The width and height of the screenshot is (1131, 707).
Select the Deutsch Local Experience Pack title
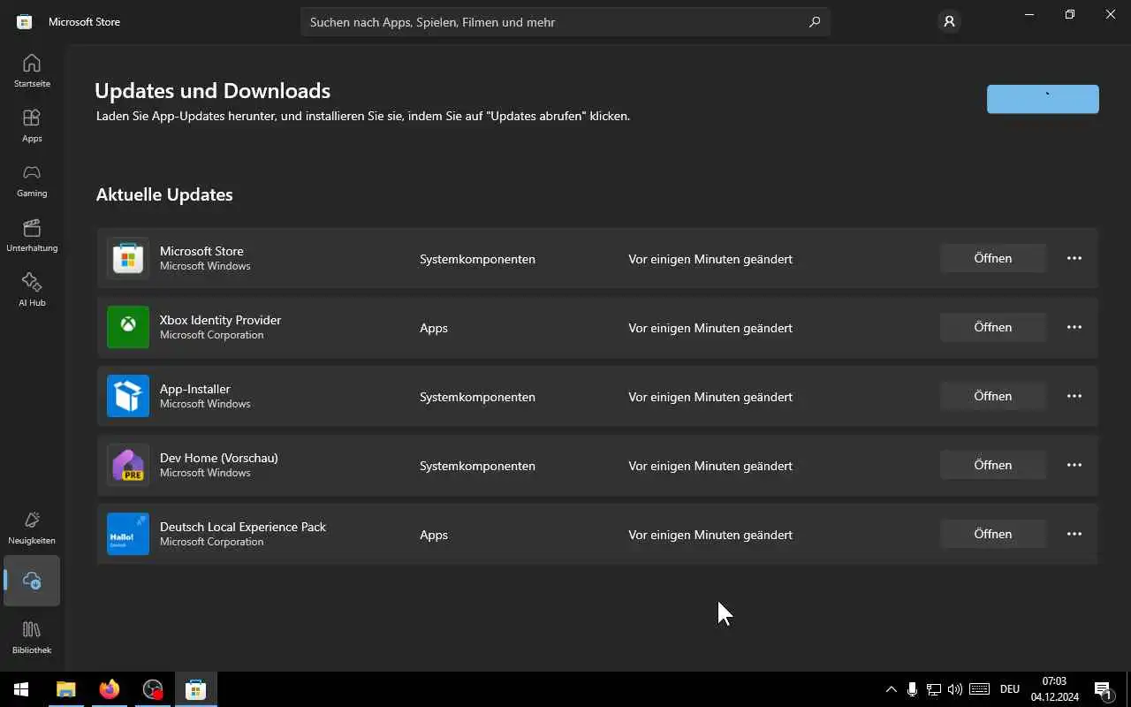(x=243, y=527)
